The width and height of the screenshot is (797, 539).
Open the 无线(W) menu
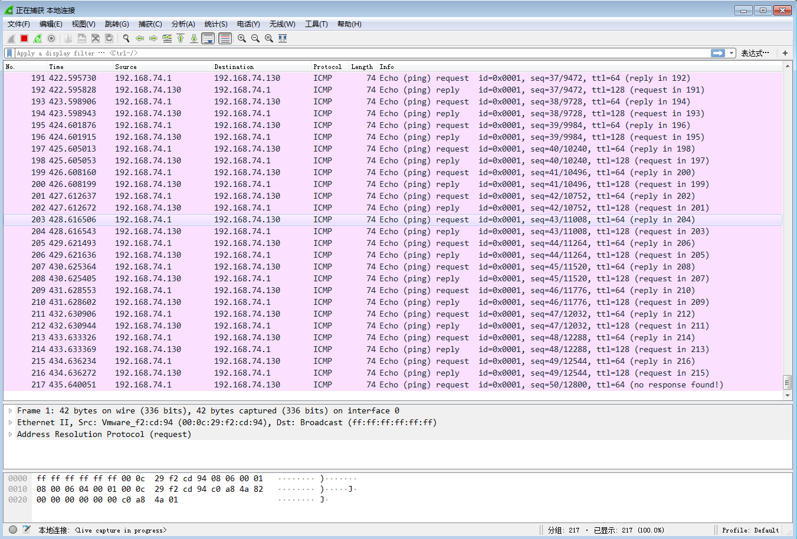[x=282, y=24]
